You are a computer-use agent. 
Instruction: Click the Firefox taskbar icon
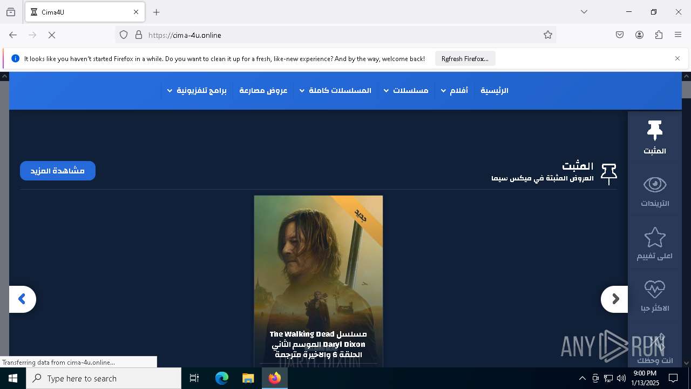pos(275,378)
